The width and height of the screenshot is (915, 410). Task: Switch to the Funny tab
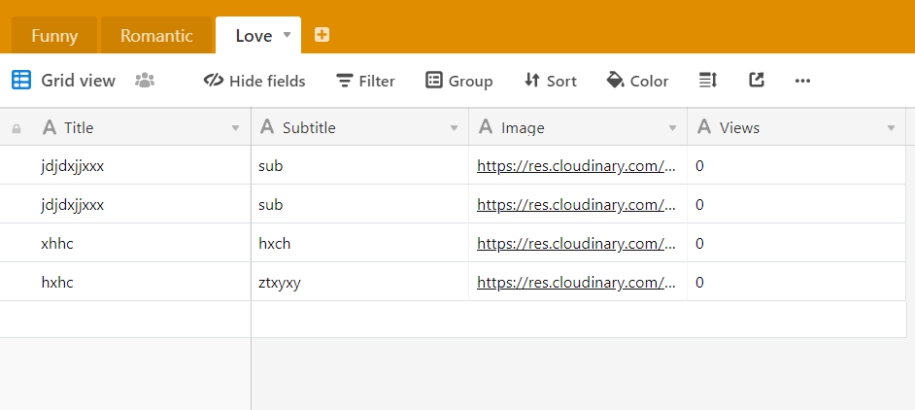[x=54, y=36]
